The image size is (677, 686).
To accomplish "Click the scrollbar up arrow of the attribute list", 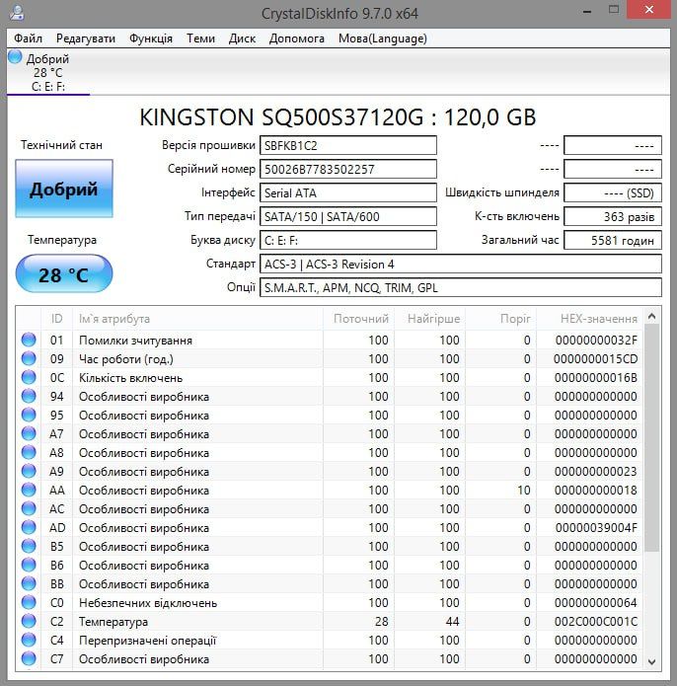I will (x=651, y=316).
